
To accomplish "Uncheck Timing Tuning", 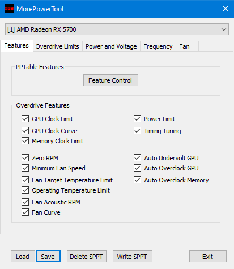I will coord(137,131).
